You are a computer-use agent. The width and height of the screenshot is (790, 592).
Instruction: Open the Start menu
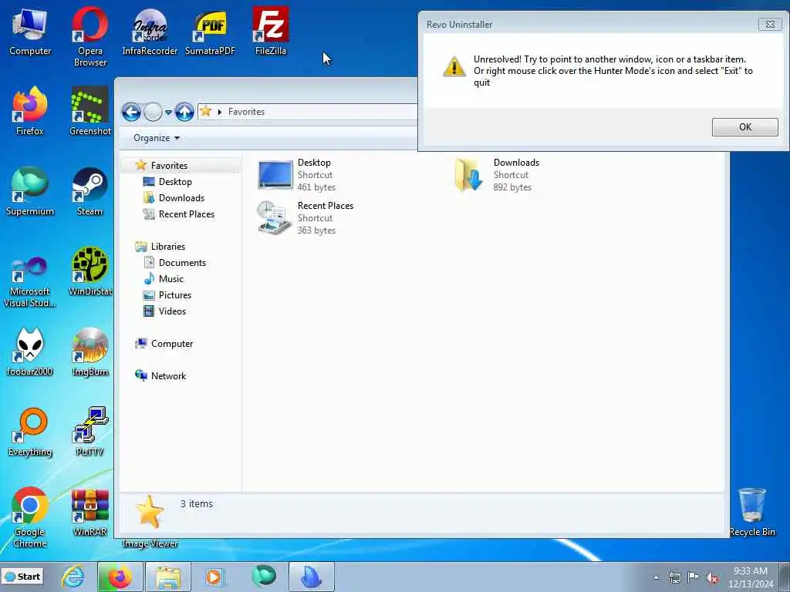[22, 577]
